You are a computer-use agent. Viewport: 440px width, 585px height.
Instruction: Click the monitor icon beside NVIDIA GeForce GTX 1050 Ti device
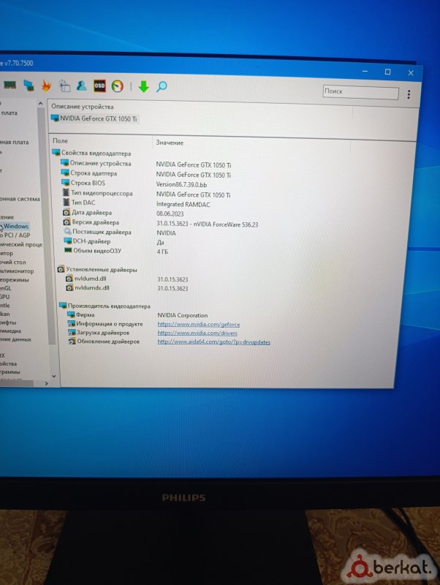[x=56, y=118]
